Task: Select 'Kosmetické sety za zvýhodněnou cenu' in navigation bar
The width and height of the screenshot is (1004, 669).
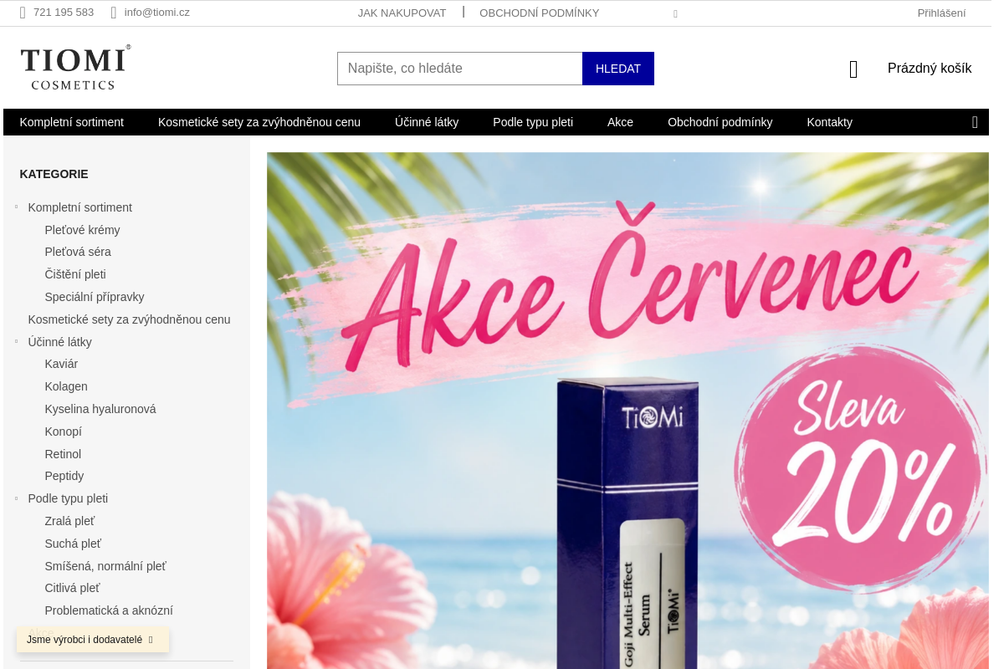Action: pos(259,122)
